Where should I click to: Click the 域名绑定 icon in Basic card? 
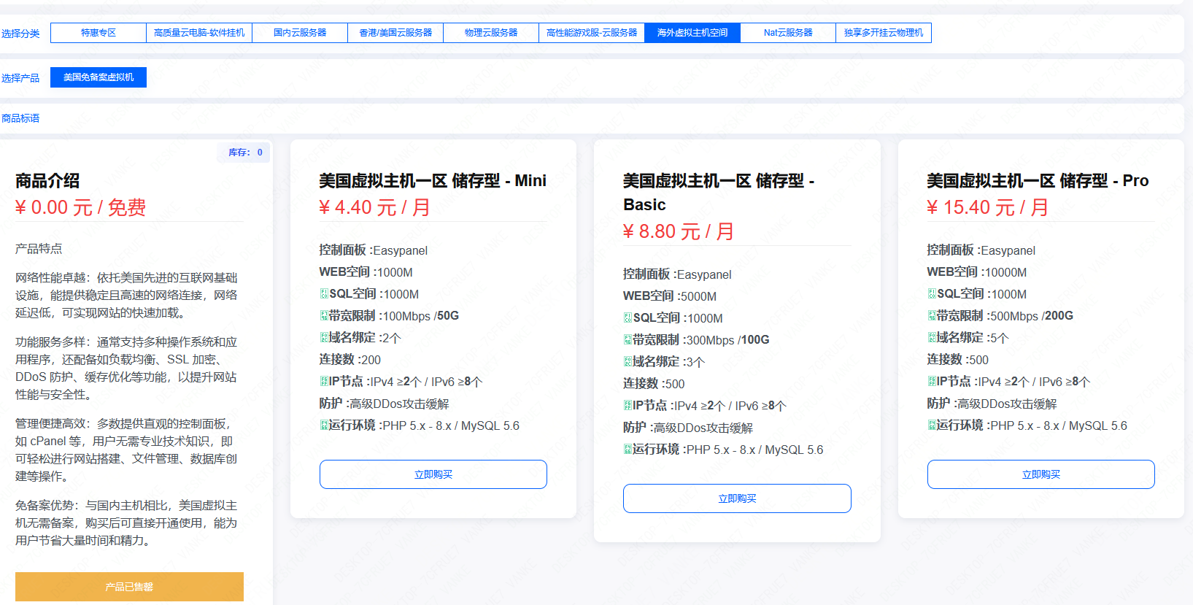628,362
